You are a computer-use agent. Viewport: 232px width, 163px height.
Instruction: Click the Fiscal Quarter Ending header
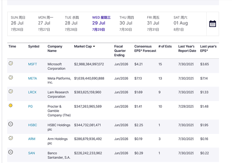point(120,51)
